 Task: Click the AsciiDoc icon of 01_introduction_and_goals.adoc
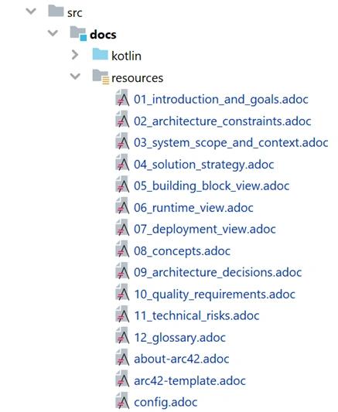[x=122, y=97]
